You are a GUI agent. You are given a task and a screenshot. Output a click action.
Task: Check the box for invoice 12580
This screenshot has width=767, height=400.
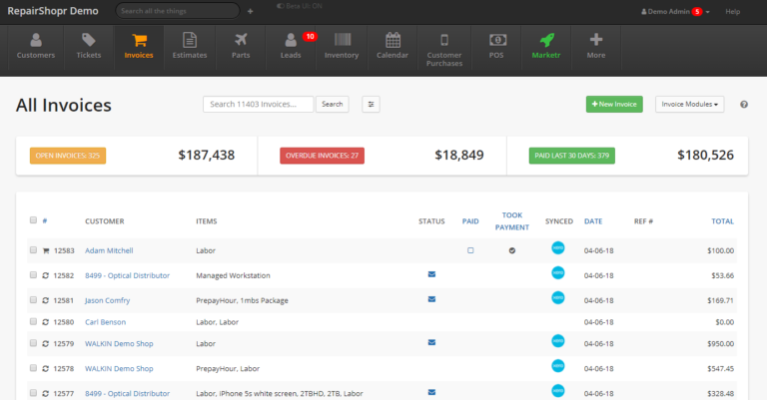pyautogui.click(x=33, y=321)
